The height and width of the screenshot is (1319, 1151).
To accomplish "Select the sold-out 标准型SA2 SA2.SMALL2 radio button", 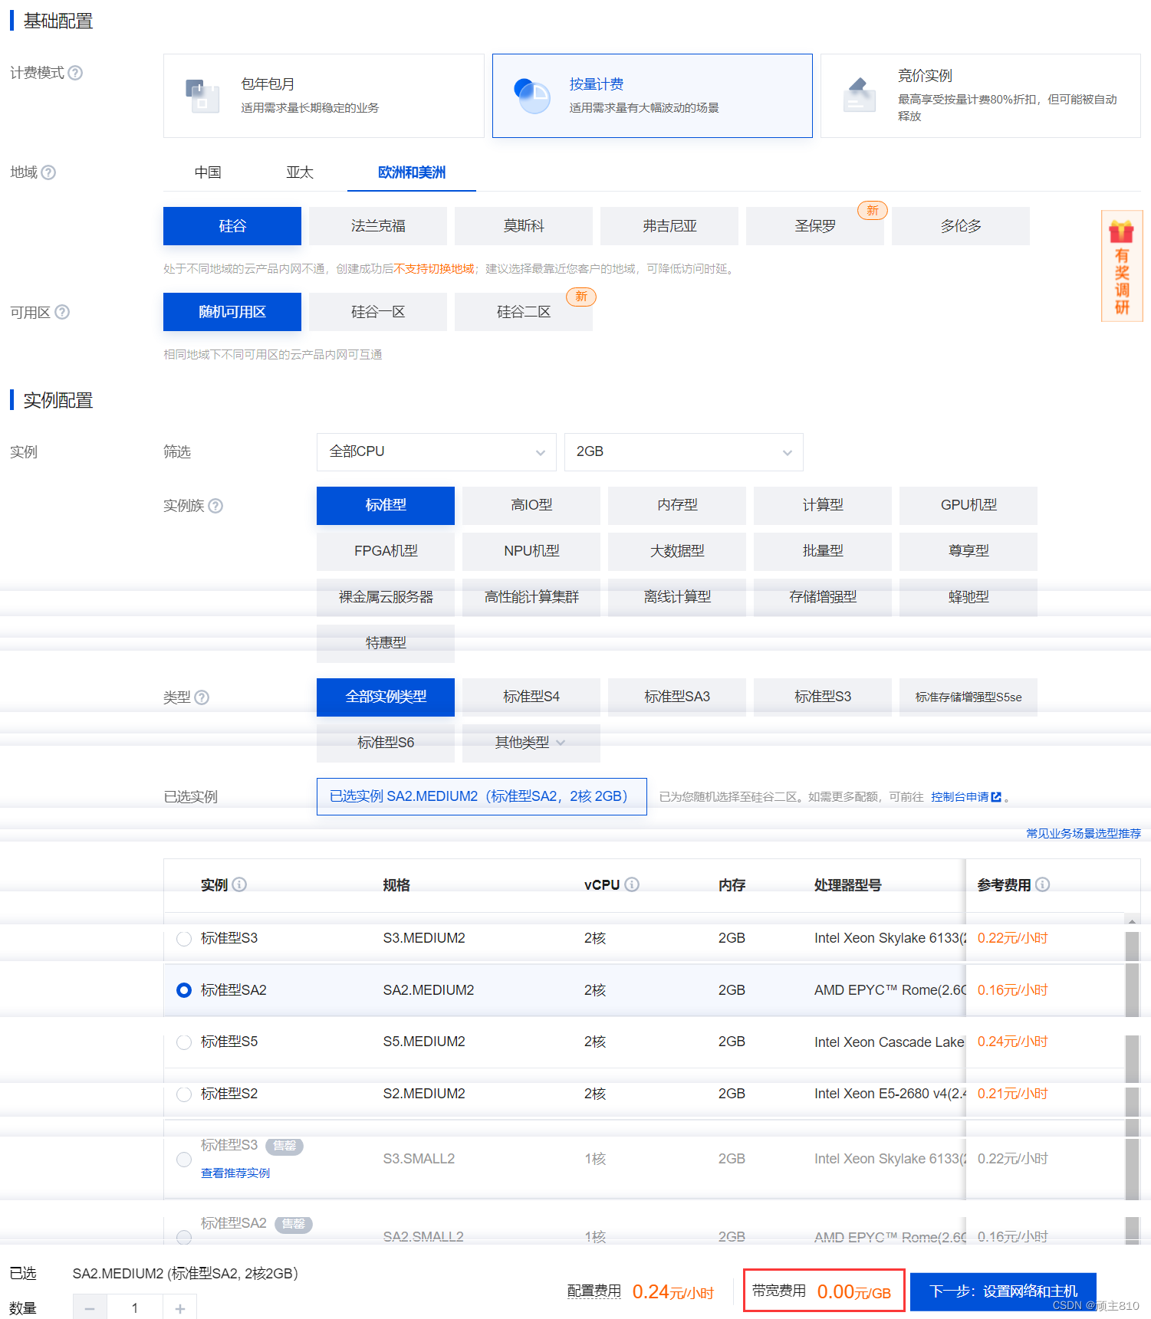I will (x=184, y=1237).
